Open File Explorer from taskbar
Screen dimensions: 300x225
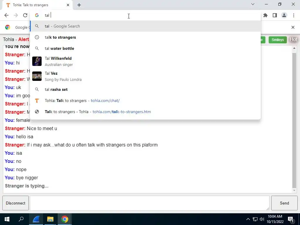click(50, 219)
